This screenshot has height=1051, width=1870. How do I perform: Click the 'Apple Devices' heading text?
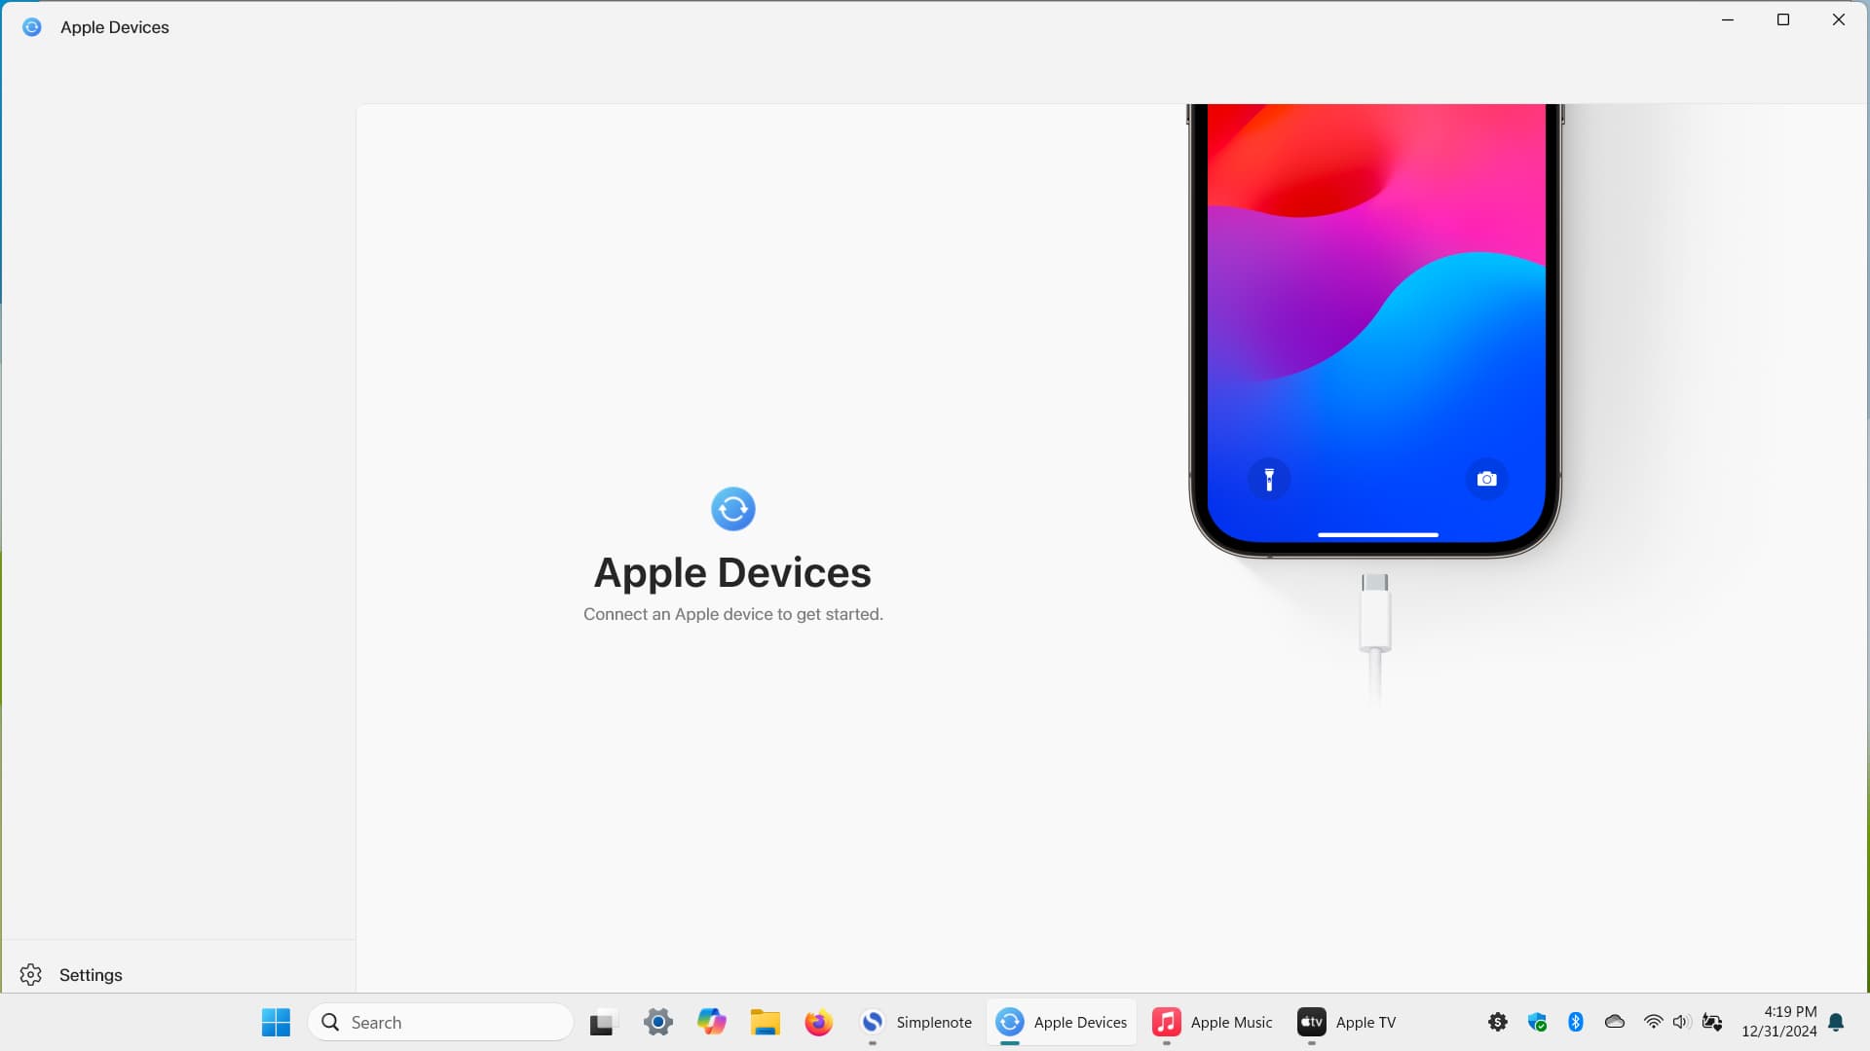pos(732,572)
